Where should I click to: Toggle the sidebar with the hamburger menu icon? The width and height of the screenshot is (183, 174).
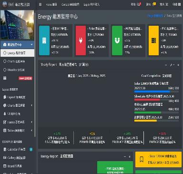(x=40, y=4)
